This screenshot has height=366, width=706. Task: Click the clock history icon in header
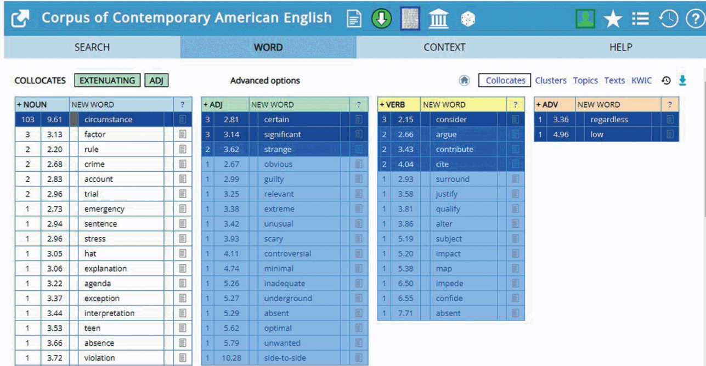pos(669,19)
